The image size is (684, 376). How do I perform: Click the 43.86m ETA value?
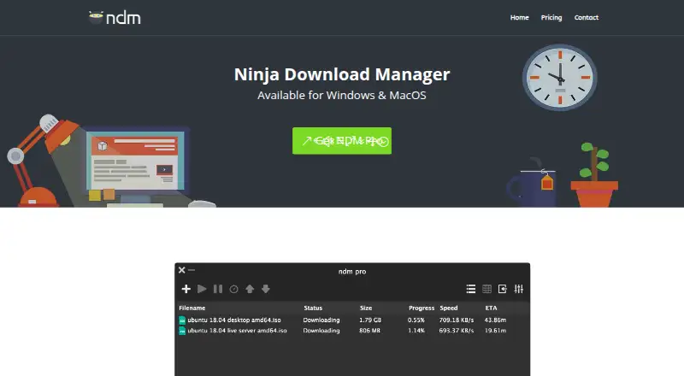tap(495, 320)
